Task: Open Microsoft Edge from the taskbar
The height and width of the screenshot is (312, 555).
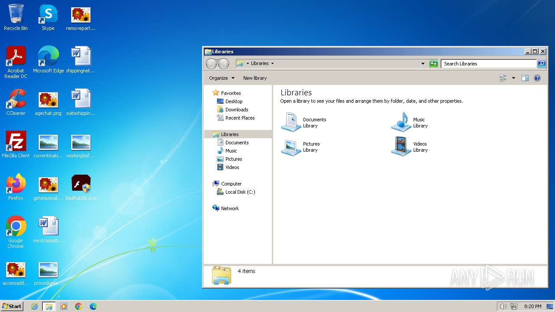Action: (93, 306)
